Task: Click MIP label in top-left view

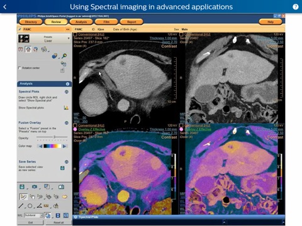Action: click(x=76, y=114)
